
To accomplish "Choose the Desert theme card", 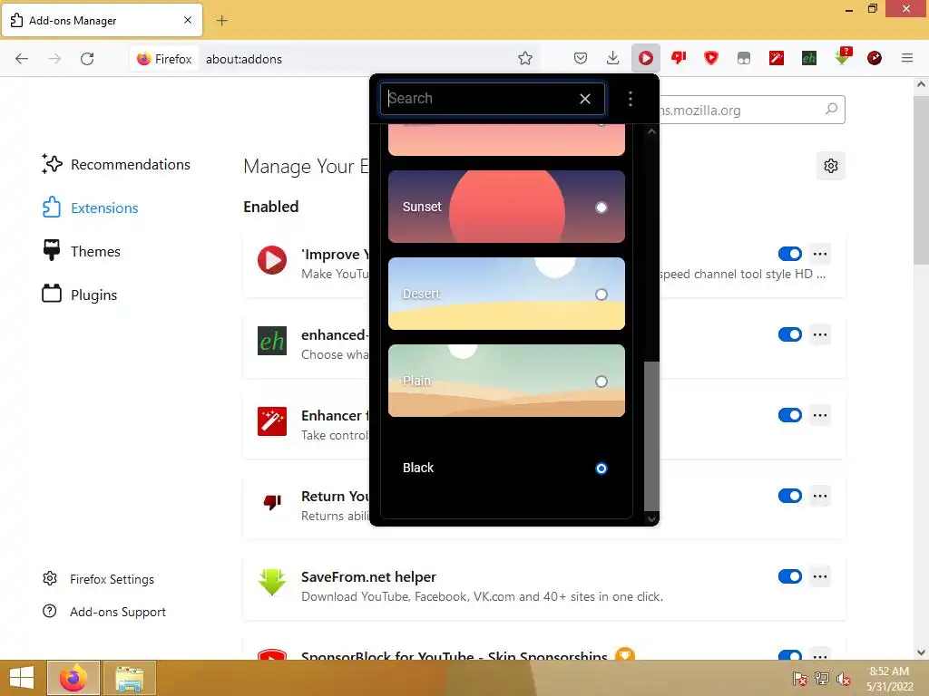I will coord(506,294).
